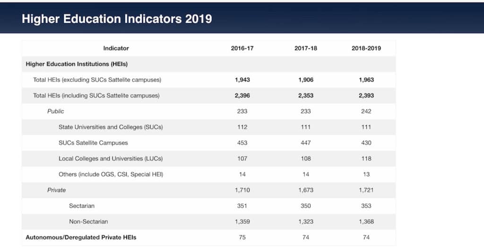Viewport: 484px width, 248px height.
Task: Click the 1,673 Private value for 2017-18
Action: [x=306, y=190]
